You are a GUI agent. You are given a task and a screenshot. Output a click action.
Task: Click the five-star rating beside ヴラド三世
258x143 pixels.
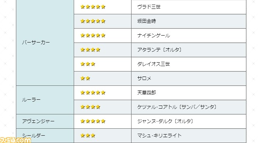pyautogui.click(x=93, y=7)
